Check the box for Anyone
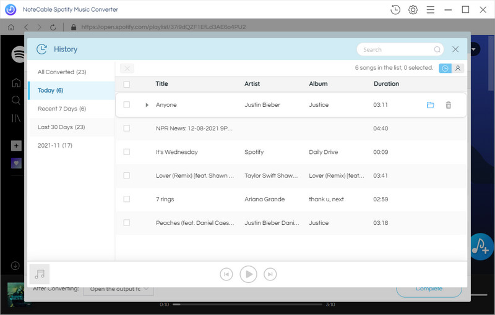495x315 pixels. [x=127, y=104]
